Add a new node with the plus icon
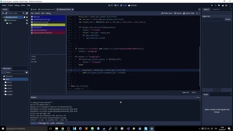The image size is (233, 131). click(x=3, y=13)
